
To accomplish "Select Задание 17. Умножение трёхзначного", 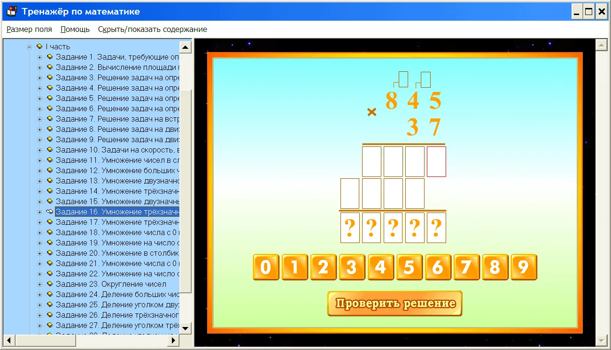I will (117, 222).
